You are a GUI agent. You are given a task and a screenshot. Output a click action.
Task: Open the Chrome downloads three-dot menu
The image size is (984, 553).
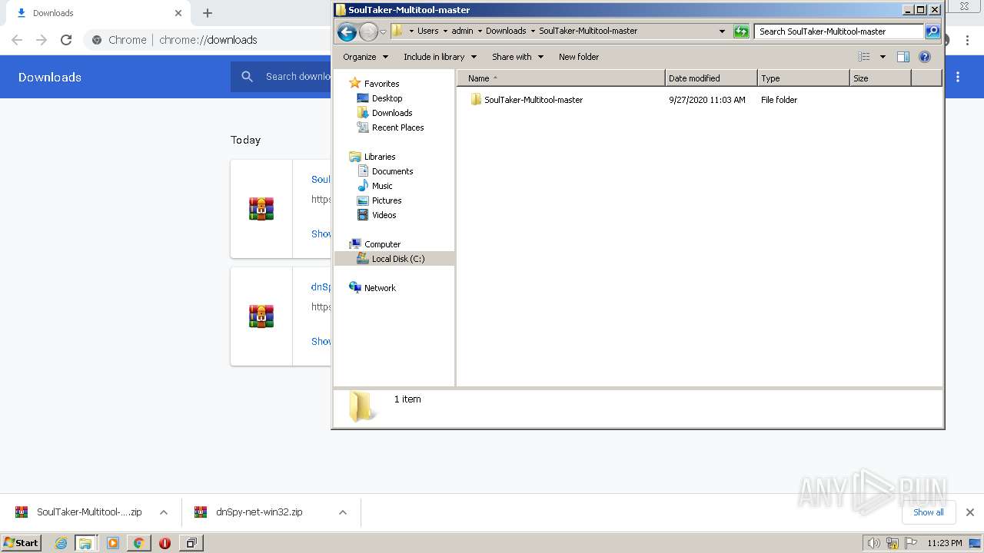(958, 77)
